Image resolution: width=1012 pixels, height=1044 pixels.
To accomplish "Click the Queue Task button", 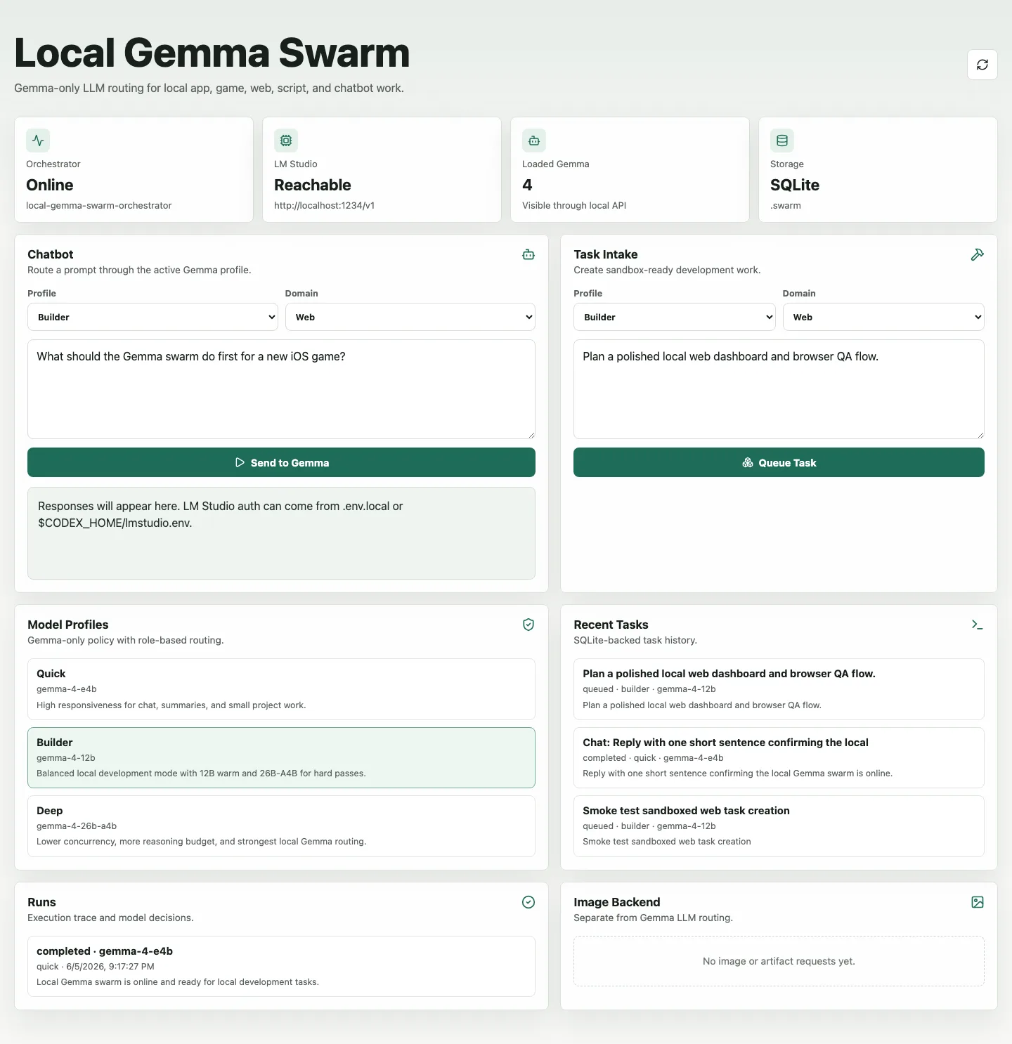I will (x=779, y=462).
